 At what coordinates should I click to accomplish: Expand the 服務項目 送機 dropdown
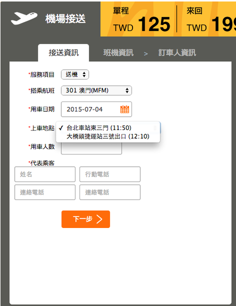click(75, 74)
